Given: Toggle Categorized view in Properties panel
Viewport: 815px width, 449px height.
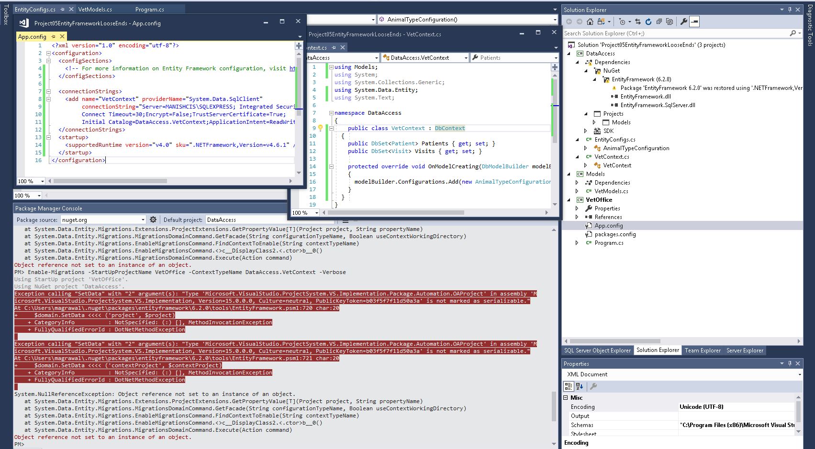Looking at the screenshot, I should (x=569, y=386).
